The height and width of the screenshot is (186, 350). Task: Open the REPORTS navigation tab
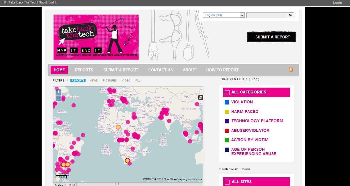click(84, 70)
